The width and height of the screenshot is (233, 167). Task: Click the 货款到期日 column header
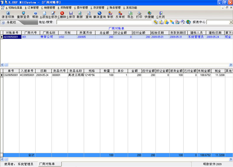coord(178,33)
